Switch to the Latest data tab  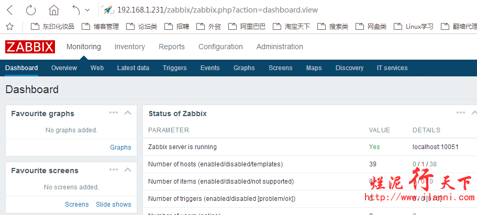pyautogui.click(x=133, y=68)
